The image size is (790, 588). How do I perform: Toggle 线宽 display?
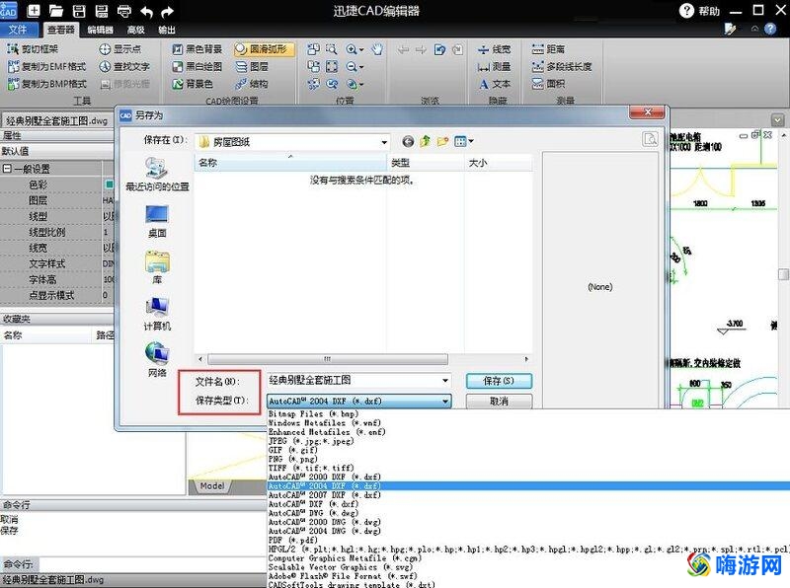[494, 48]
